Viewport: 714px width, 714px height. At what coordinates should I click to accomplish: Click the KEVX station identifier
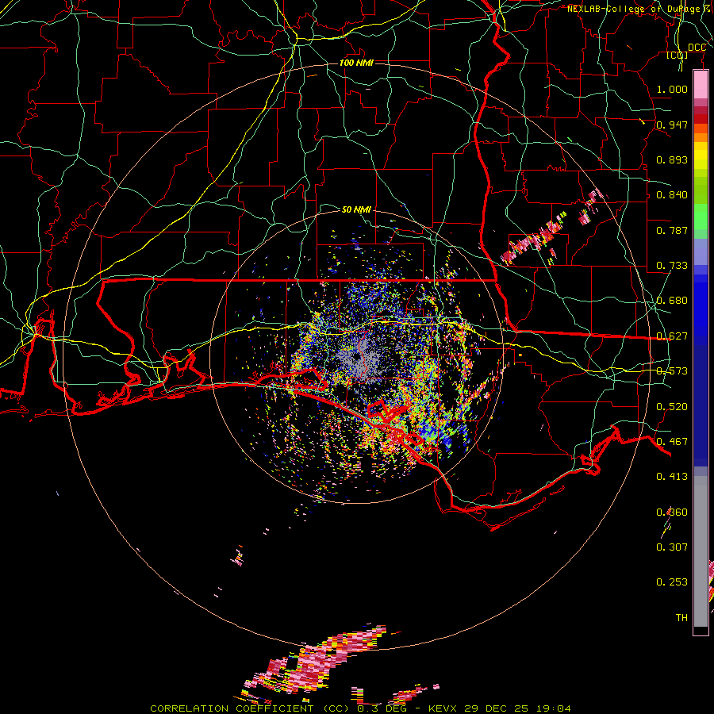tap(443, 708)
